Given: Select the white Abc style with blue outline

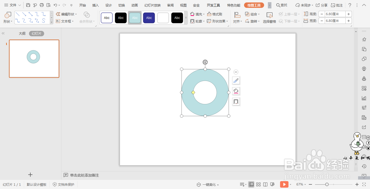Looking at the screenshot, I should (x=107, y=18).
